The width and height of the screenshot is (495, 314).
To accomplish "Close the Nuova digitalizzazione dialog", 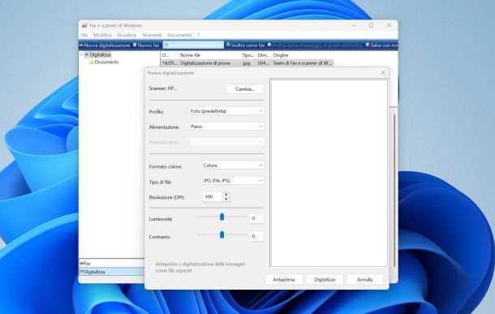I will tap(383, 73).
